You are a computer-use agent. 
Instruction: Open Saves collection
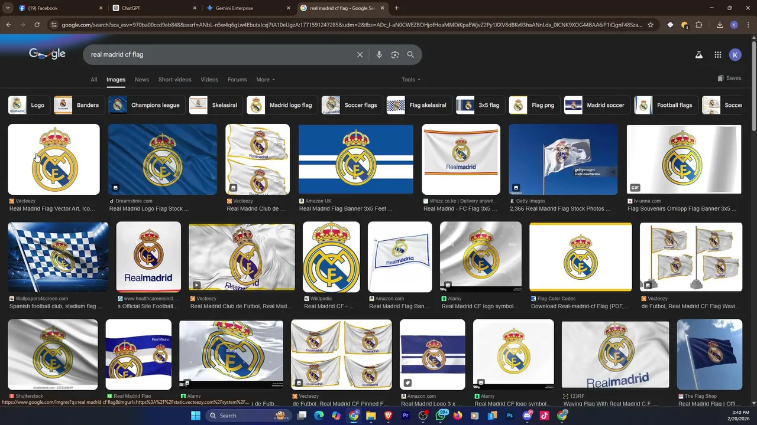click(729, 78)
